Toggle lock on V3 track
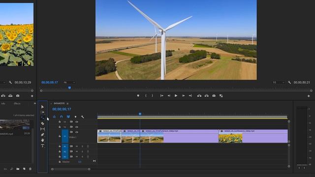 click(x=60, y=122)
